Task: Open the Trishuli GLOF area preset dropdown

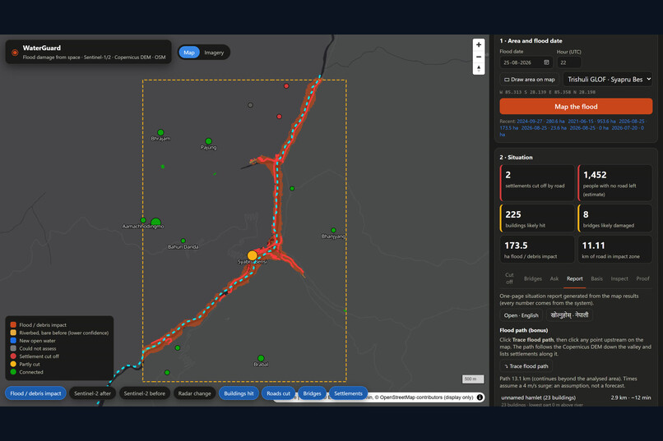Action: (608, 80)
